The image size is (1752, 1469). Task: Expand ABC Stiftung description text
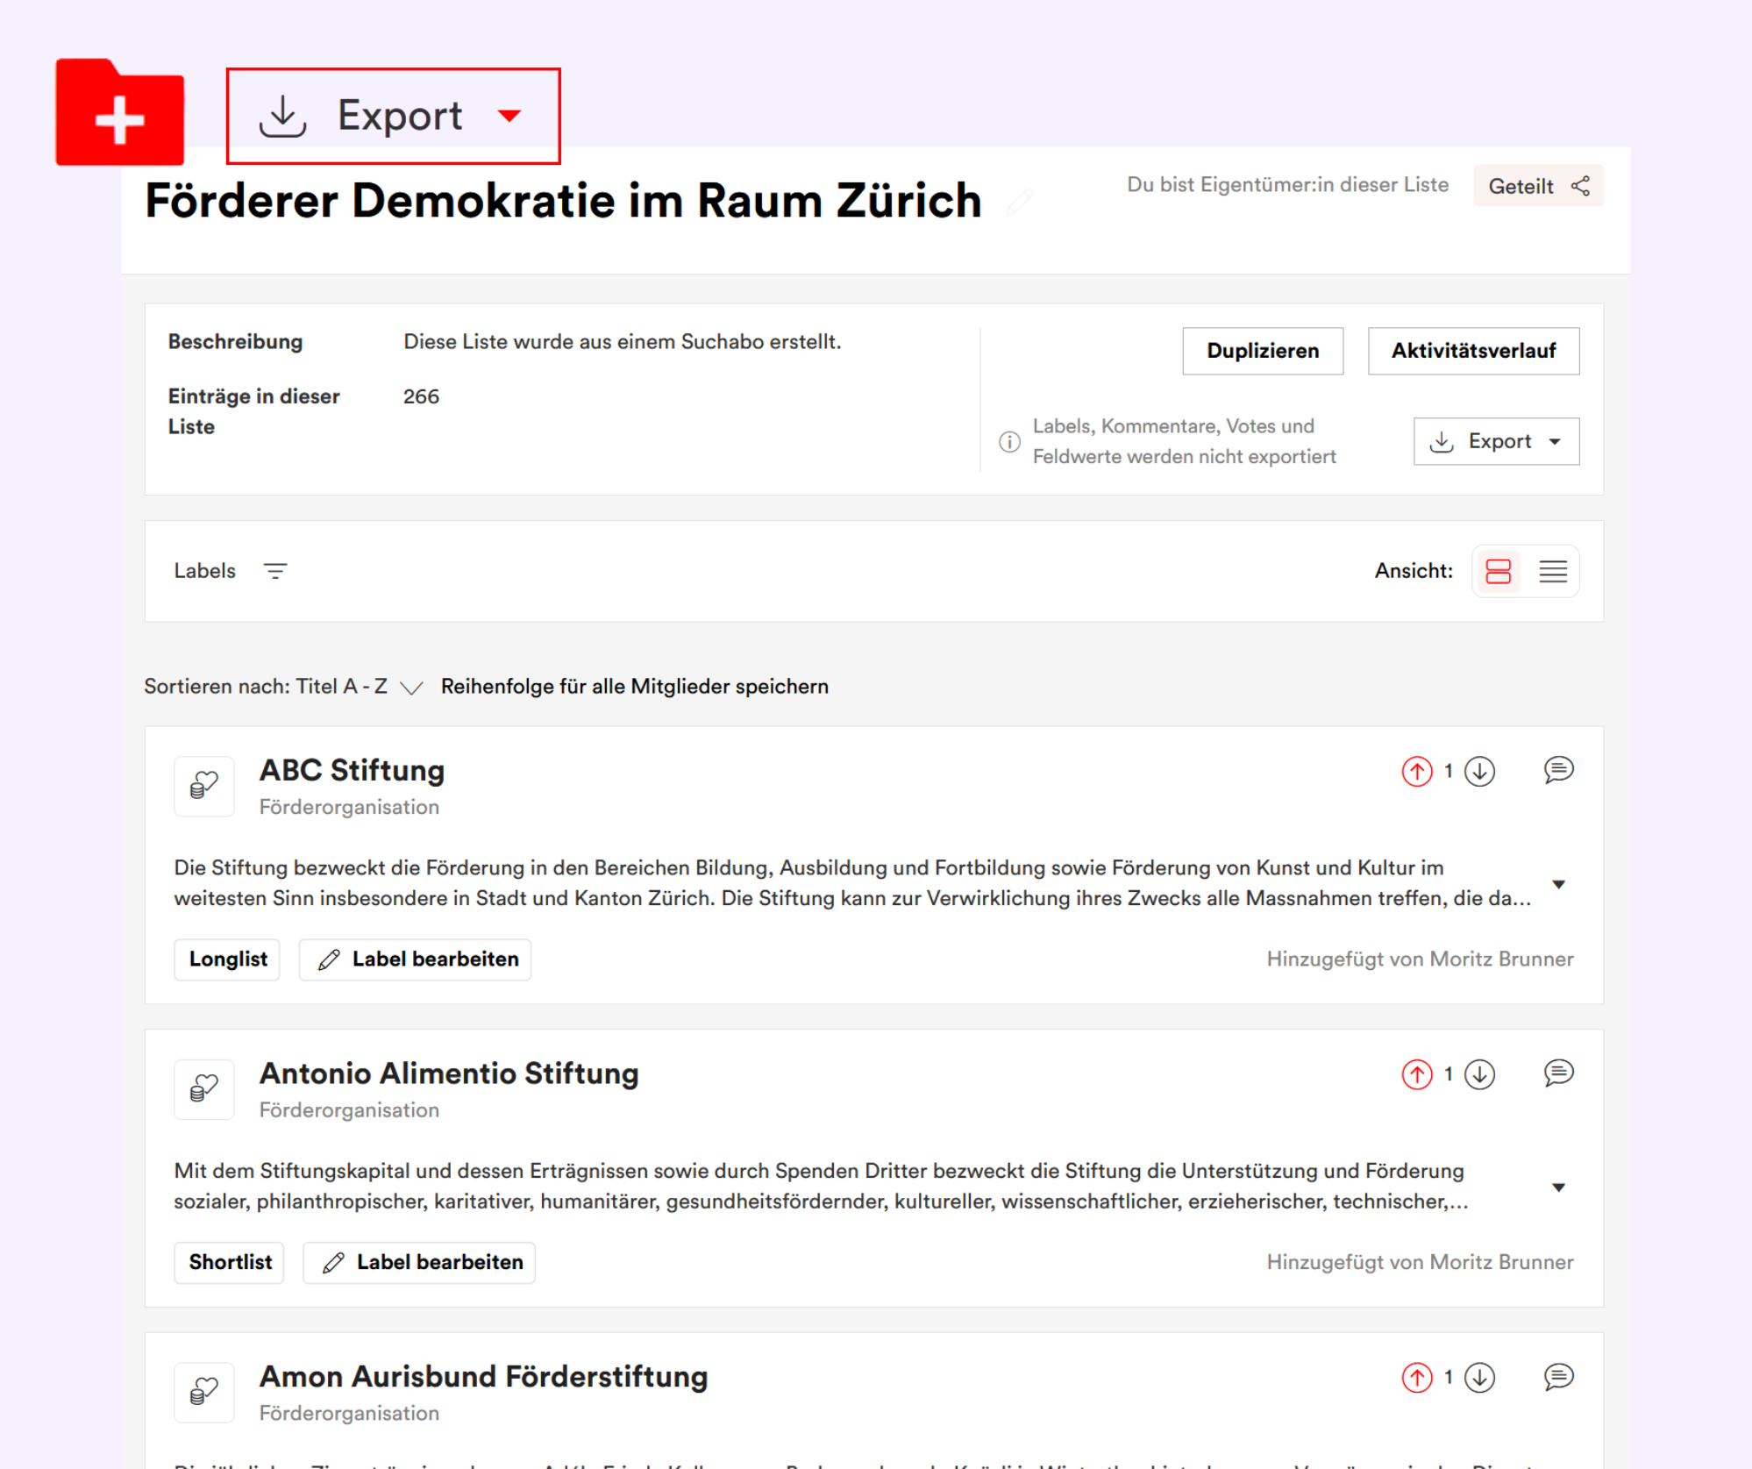pyautogui.click(x=1558, y=884)
